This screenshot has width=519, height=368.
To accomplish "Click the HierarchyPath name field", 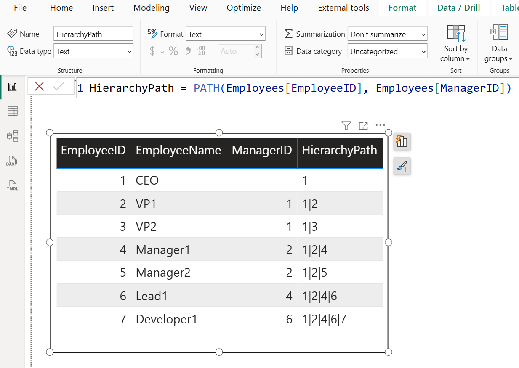I will tap(93, 33).
